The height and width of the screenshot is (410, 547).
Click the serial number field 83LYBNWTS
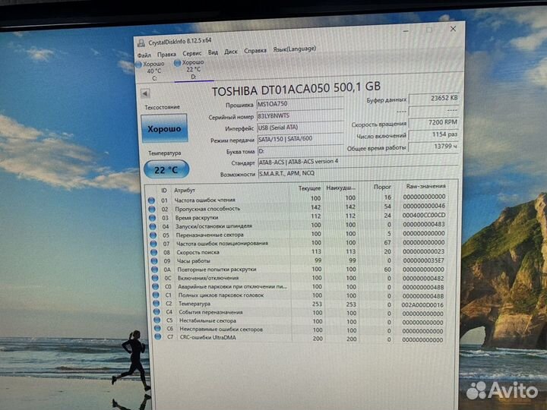pos(300,115)
